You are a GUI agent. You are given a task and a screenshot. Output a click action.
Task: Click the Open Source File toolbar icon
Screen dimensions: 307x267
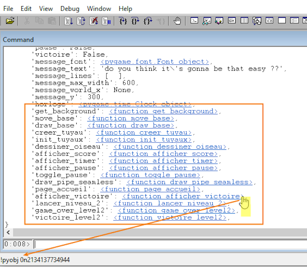10,21
